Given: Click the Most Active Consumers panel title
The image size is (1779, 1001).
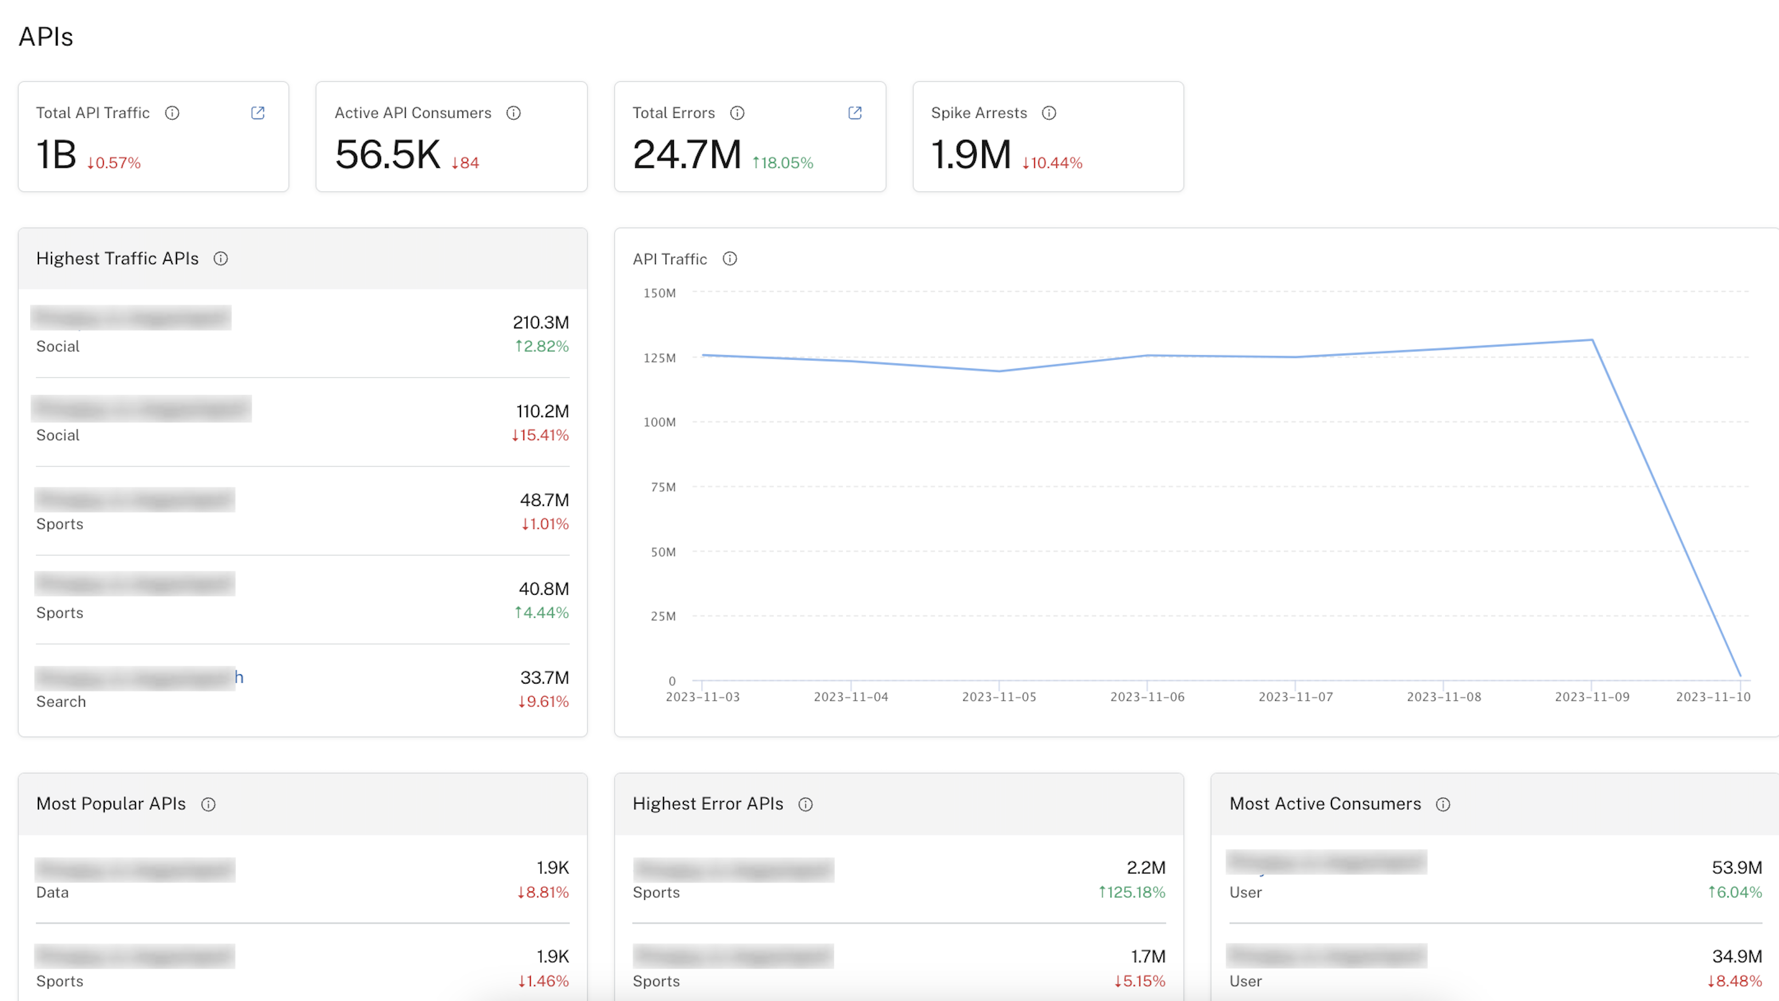Looking at the screenshot, I should click(x=1325, y=804).
